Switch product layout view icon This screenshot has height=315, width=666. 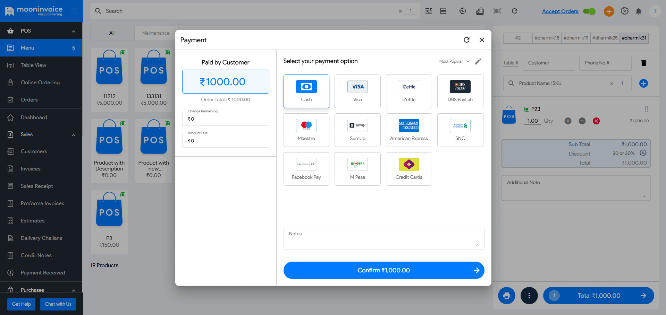(443, 11)
